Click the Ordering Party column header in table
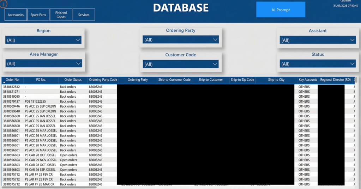Screen dimensions: 361x189 point(138,80)
